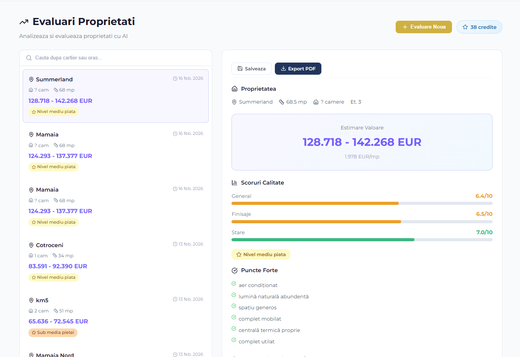Click the trending chart icon beside page title

click(24, 22)
